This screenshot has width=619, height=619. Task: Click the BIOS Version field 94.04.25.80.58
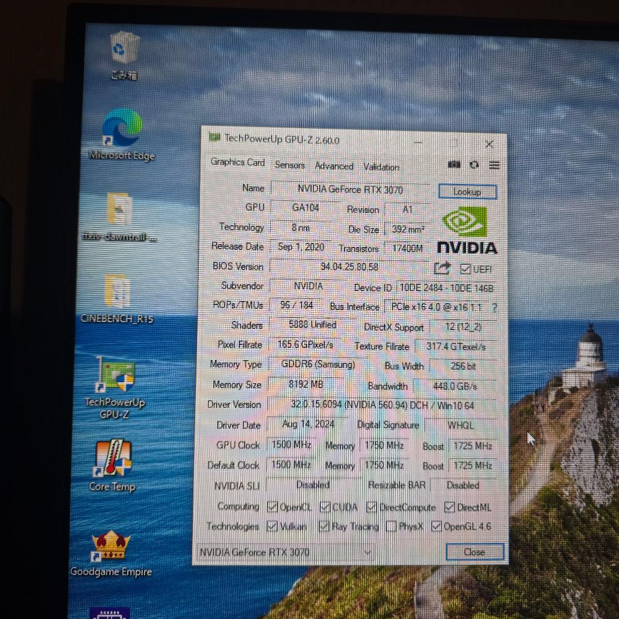click(x=349, y=267)
